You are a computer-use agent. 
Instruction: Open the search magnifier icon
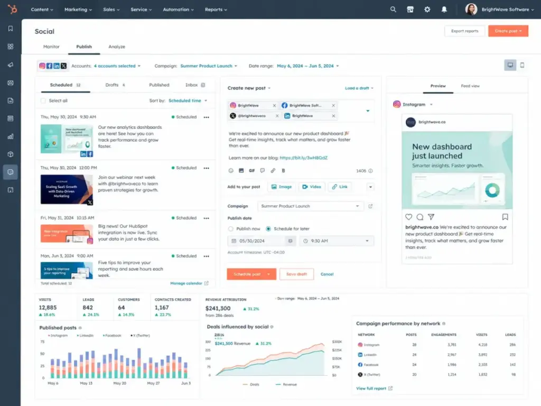pos(393,10)
